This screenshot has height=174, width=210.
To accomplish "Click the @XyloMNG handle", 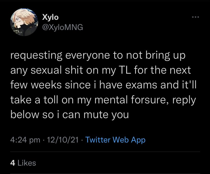I will (62, 27).
